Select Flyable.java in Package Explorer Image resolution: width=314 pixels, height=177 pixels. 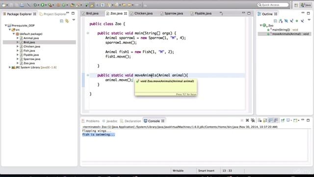31,55
